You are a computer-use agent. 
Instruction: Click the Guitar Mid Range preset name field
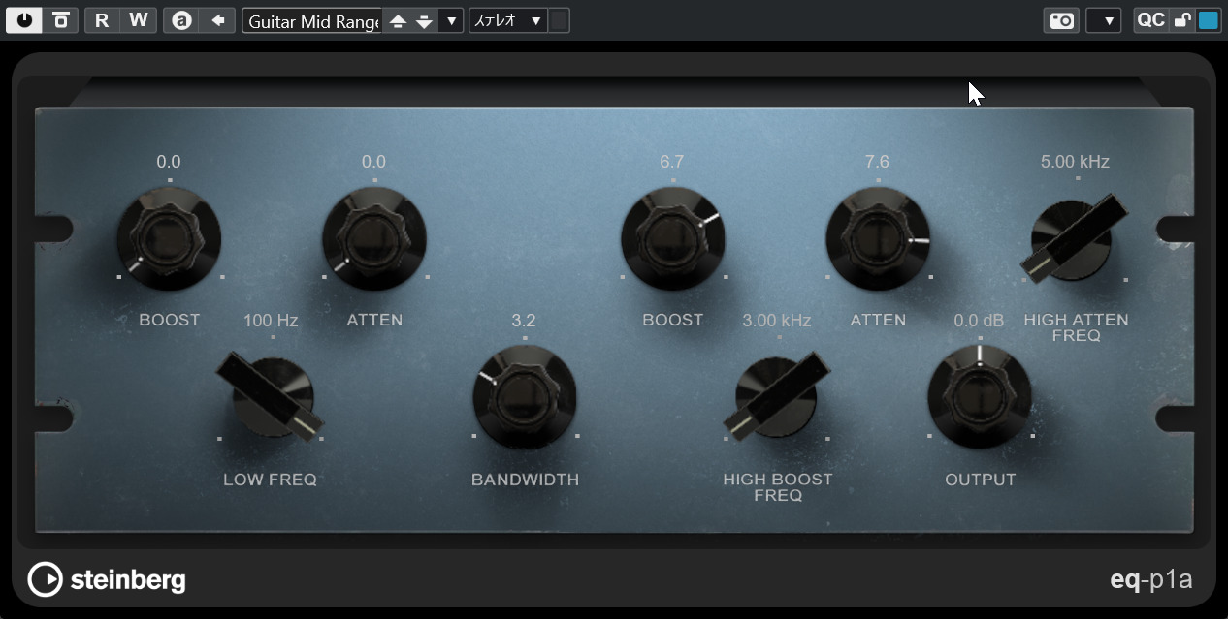tap(312, 21)
